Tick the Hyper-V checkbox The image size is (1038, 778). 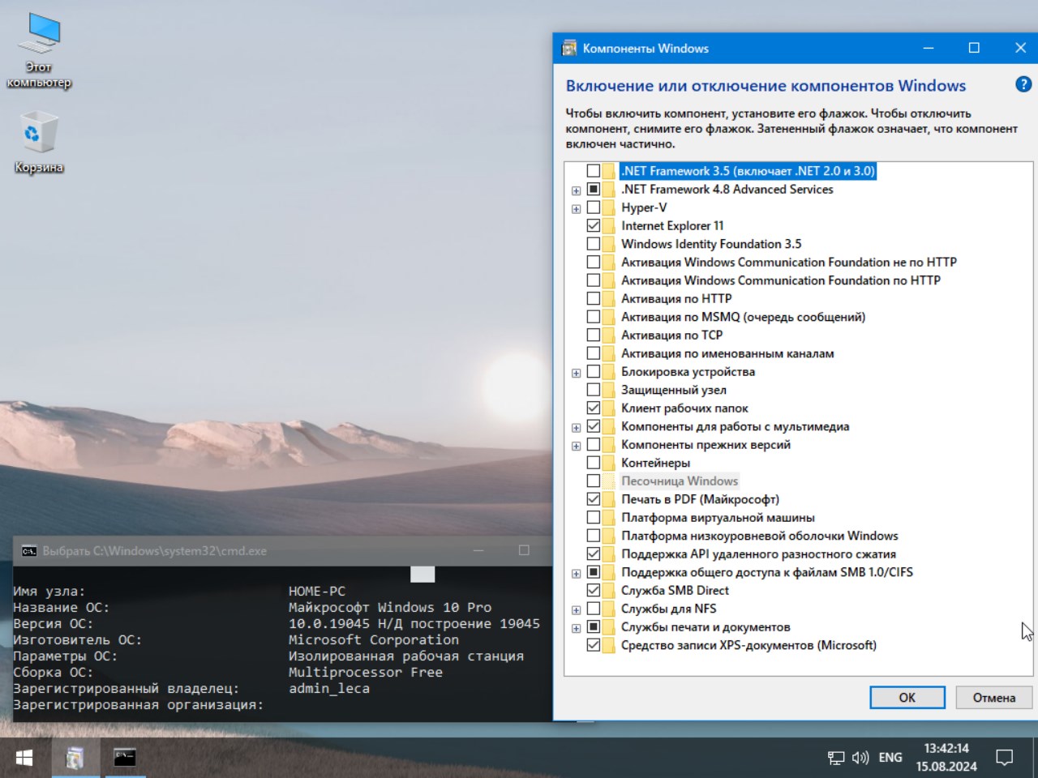[594, 207]
